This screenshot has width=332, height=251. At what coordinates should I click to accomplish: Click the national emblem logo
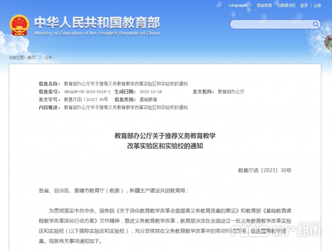click(19, 25)
